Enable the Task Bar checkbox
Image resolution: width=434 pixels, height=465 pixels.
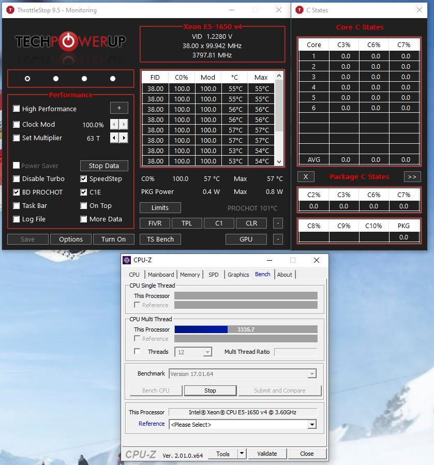17,205
